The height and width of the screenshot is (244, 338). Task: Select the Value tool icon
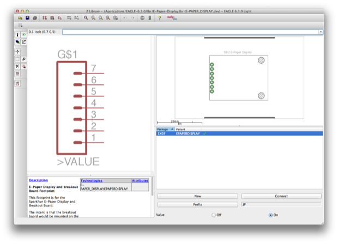(17, 83)
